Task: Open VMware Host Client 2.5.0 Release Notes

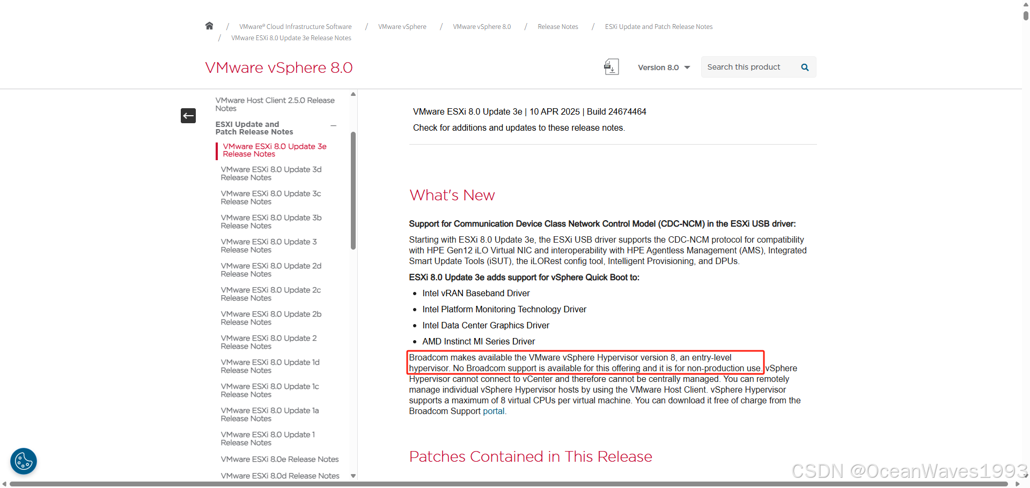Action: 275,104
